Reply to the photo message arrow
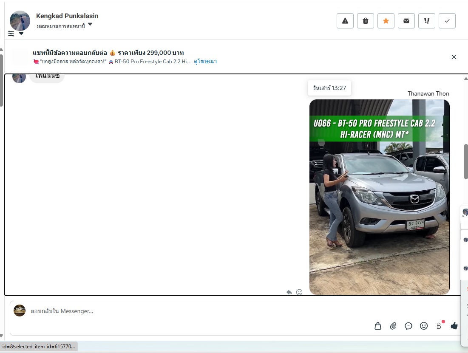Viewport: 468px width, 353px height. (x=289, y=292)
